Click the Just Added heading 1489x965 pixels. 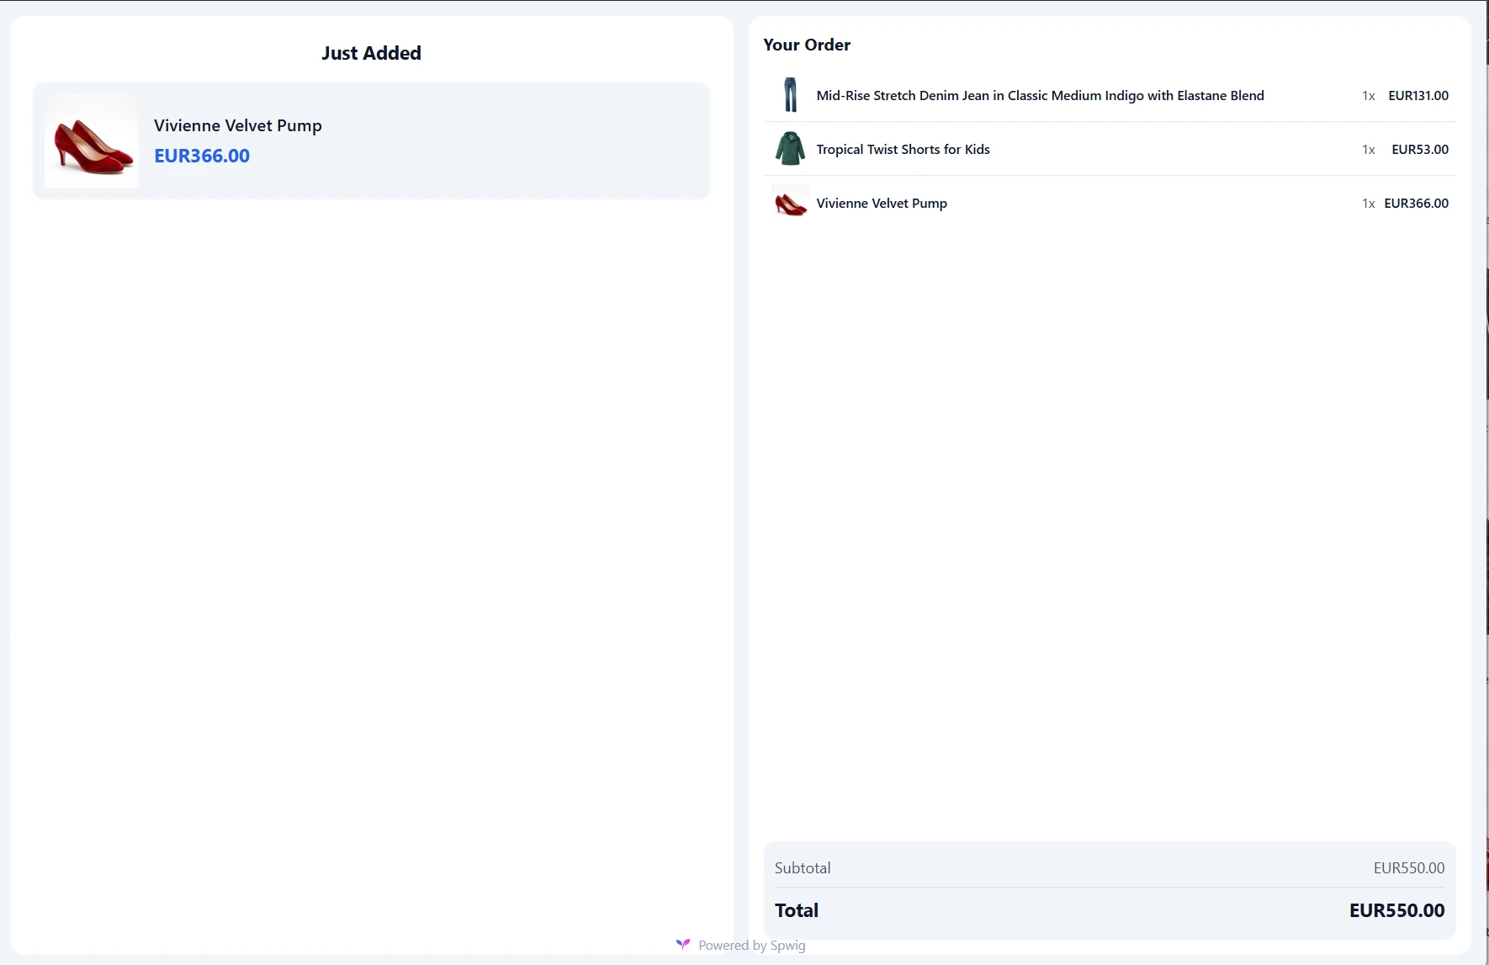[371, 53]
